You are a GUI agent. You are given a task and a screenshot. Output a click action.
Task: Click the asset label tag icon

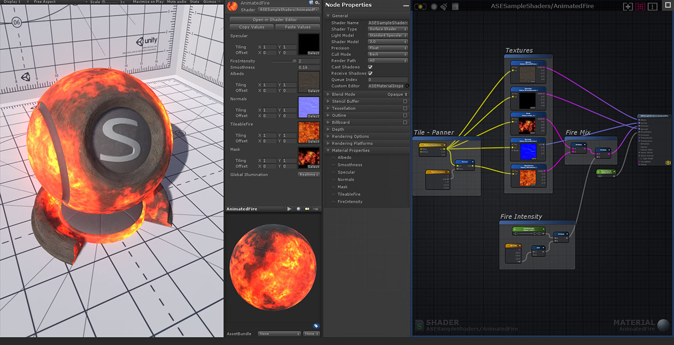click(316, 326)
